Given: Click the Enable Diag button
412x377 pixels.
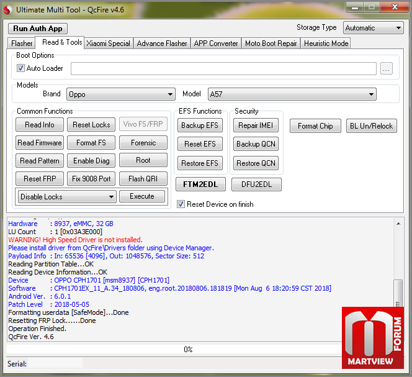Looking at the screenshot, I should coord(91,160).
